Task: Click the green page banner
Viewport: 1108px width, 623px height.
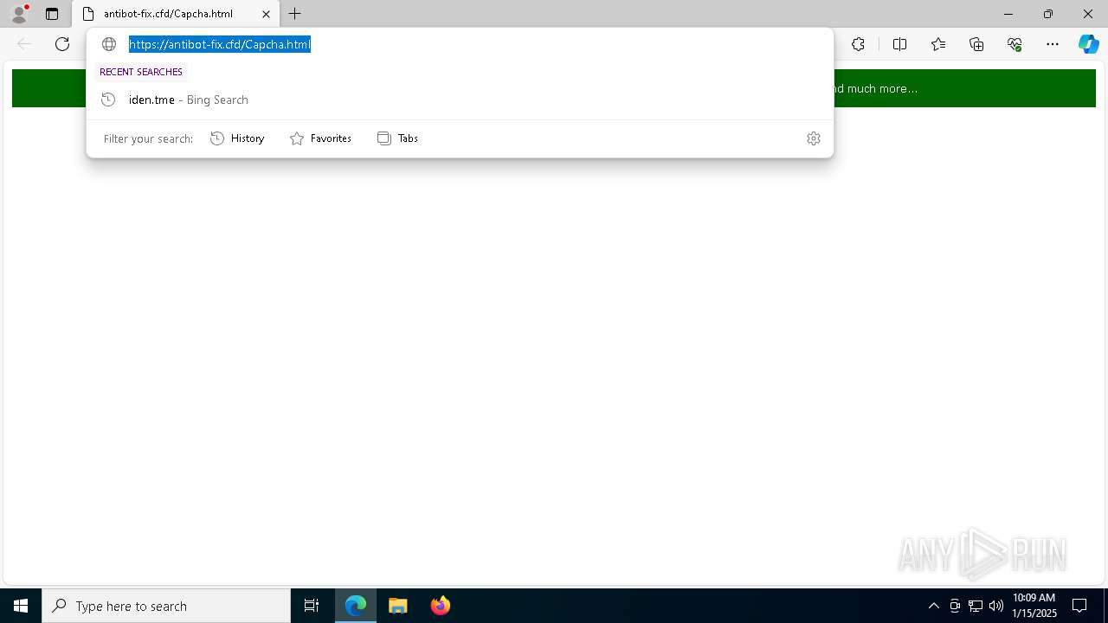Action: (554, 88)
